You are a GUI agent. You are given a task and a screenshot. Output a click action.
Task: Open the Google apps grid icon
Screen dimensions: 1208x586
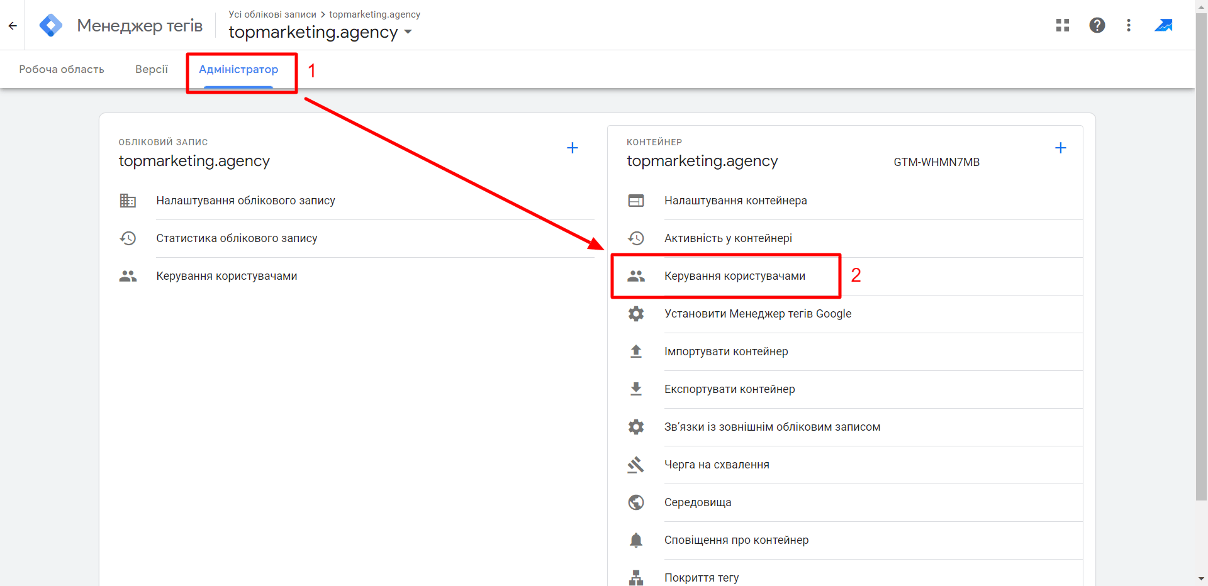pyautogui.click(x=1063, y=25)
